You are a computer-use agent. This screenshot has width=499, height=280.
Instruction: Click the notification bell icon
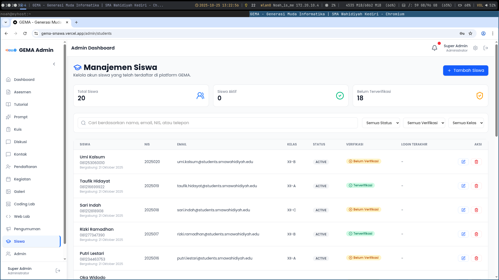(434, 48)
